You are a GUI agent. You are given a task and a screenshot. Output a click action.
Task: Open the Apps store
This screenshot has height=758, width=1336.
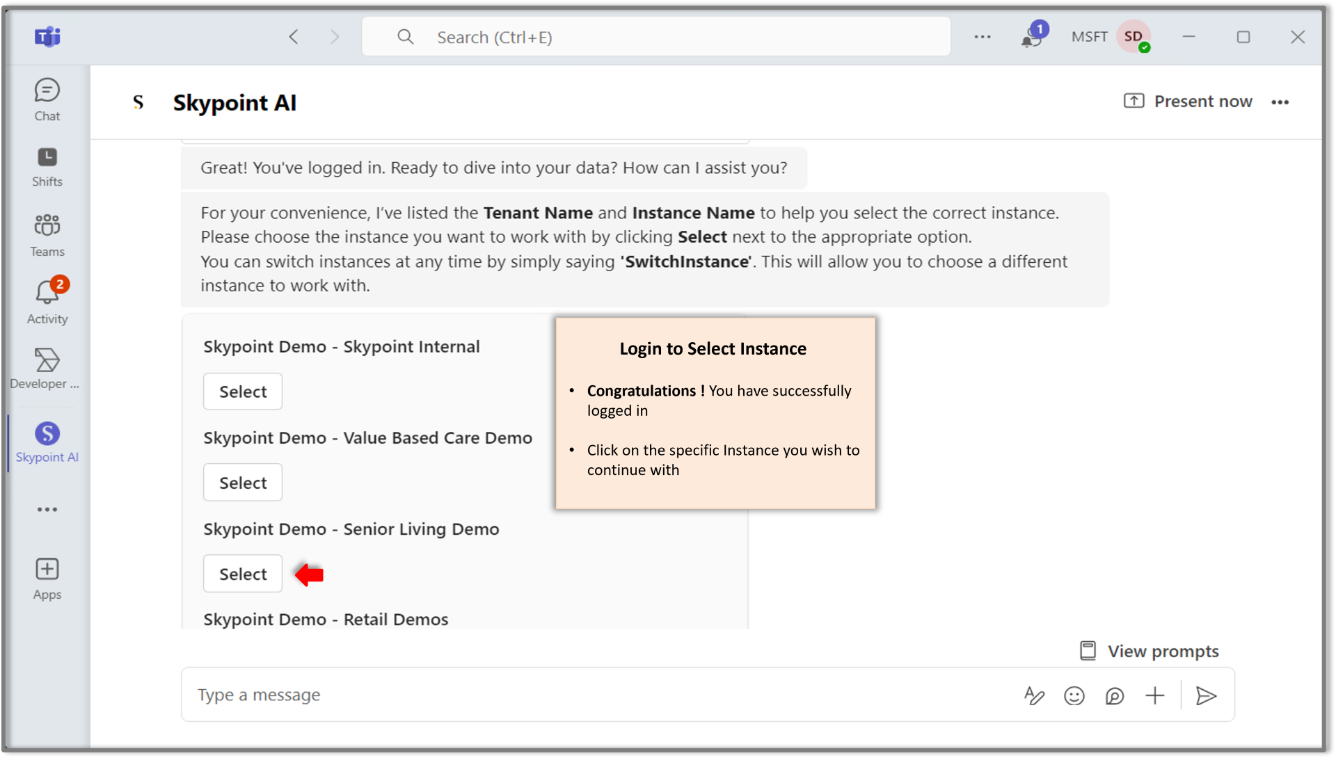[47, 579]
